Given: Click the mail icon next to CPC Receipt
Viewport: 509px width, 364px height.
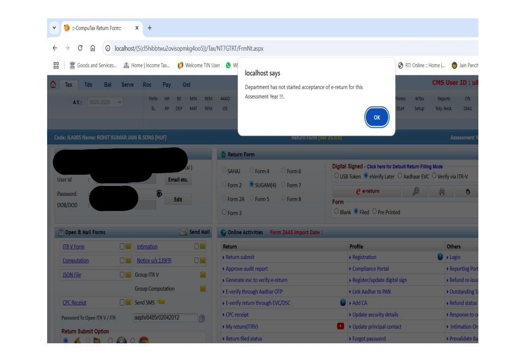Looking at the screenshot, I should coord(128,302).
